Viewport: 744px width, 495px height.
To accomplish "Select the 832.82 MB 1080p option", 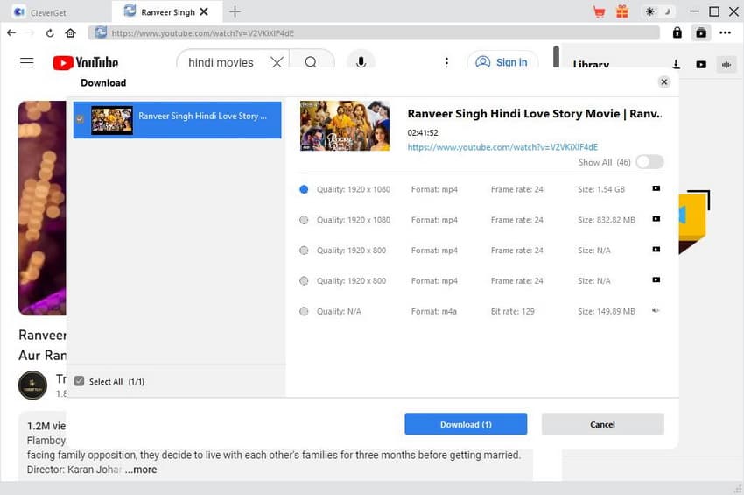I will click(x=304, y=220).
